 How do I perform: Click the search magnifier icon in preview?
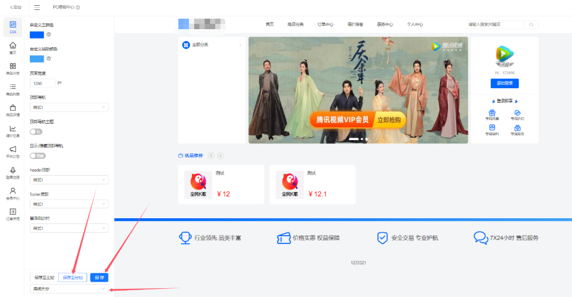point(531,25)
